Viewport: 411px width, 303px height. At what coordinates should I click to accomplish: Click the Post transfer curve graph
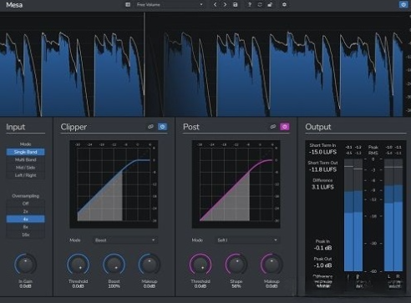coord(236,184)
